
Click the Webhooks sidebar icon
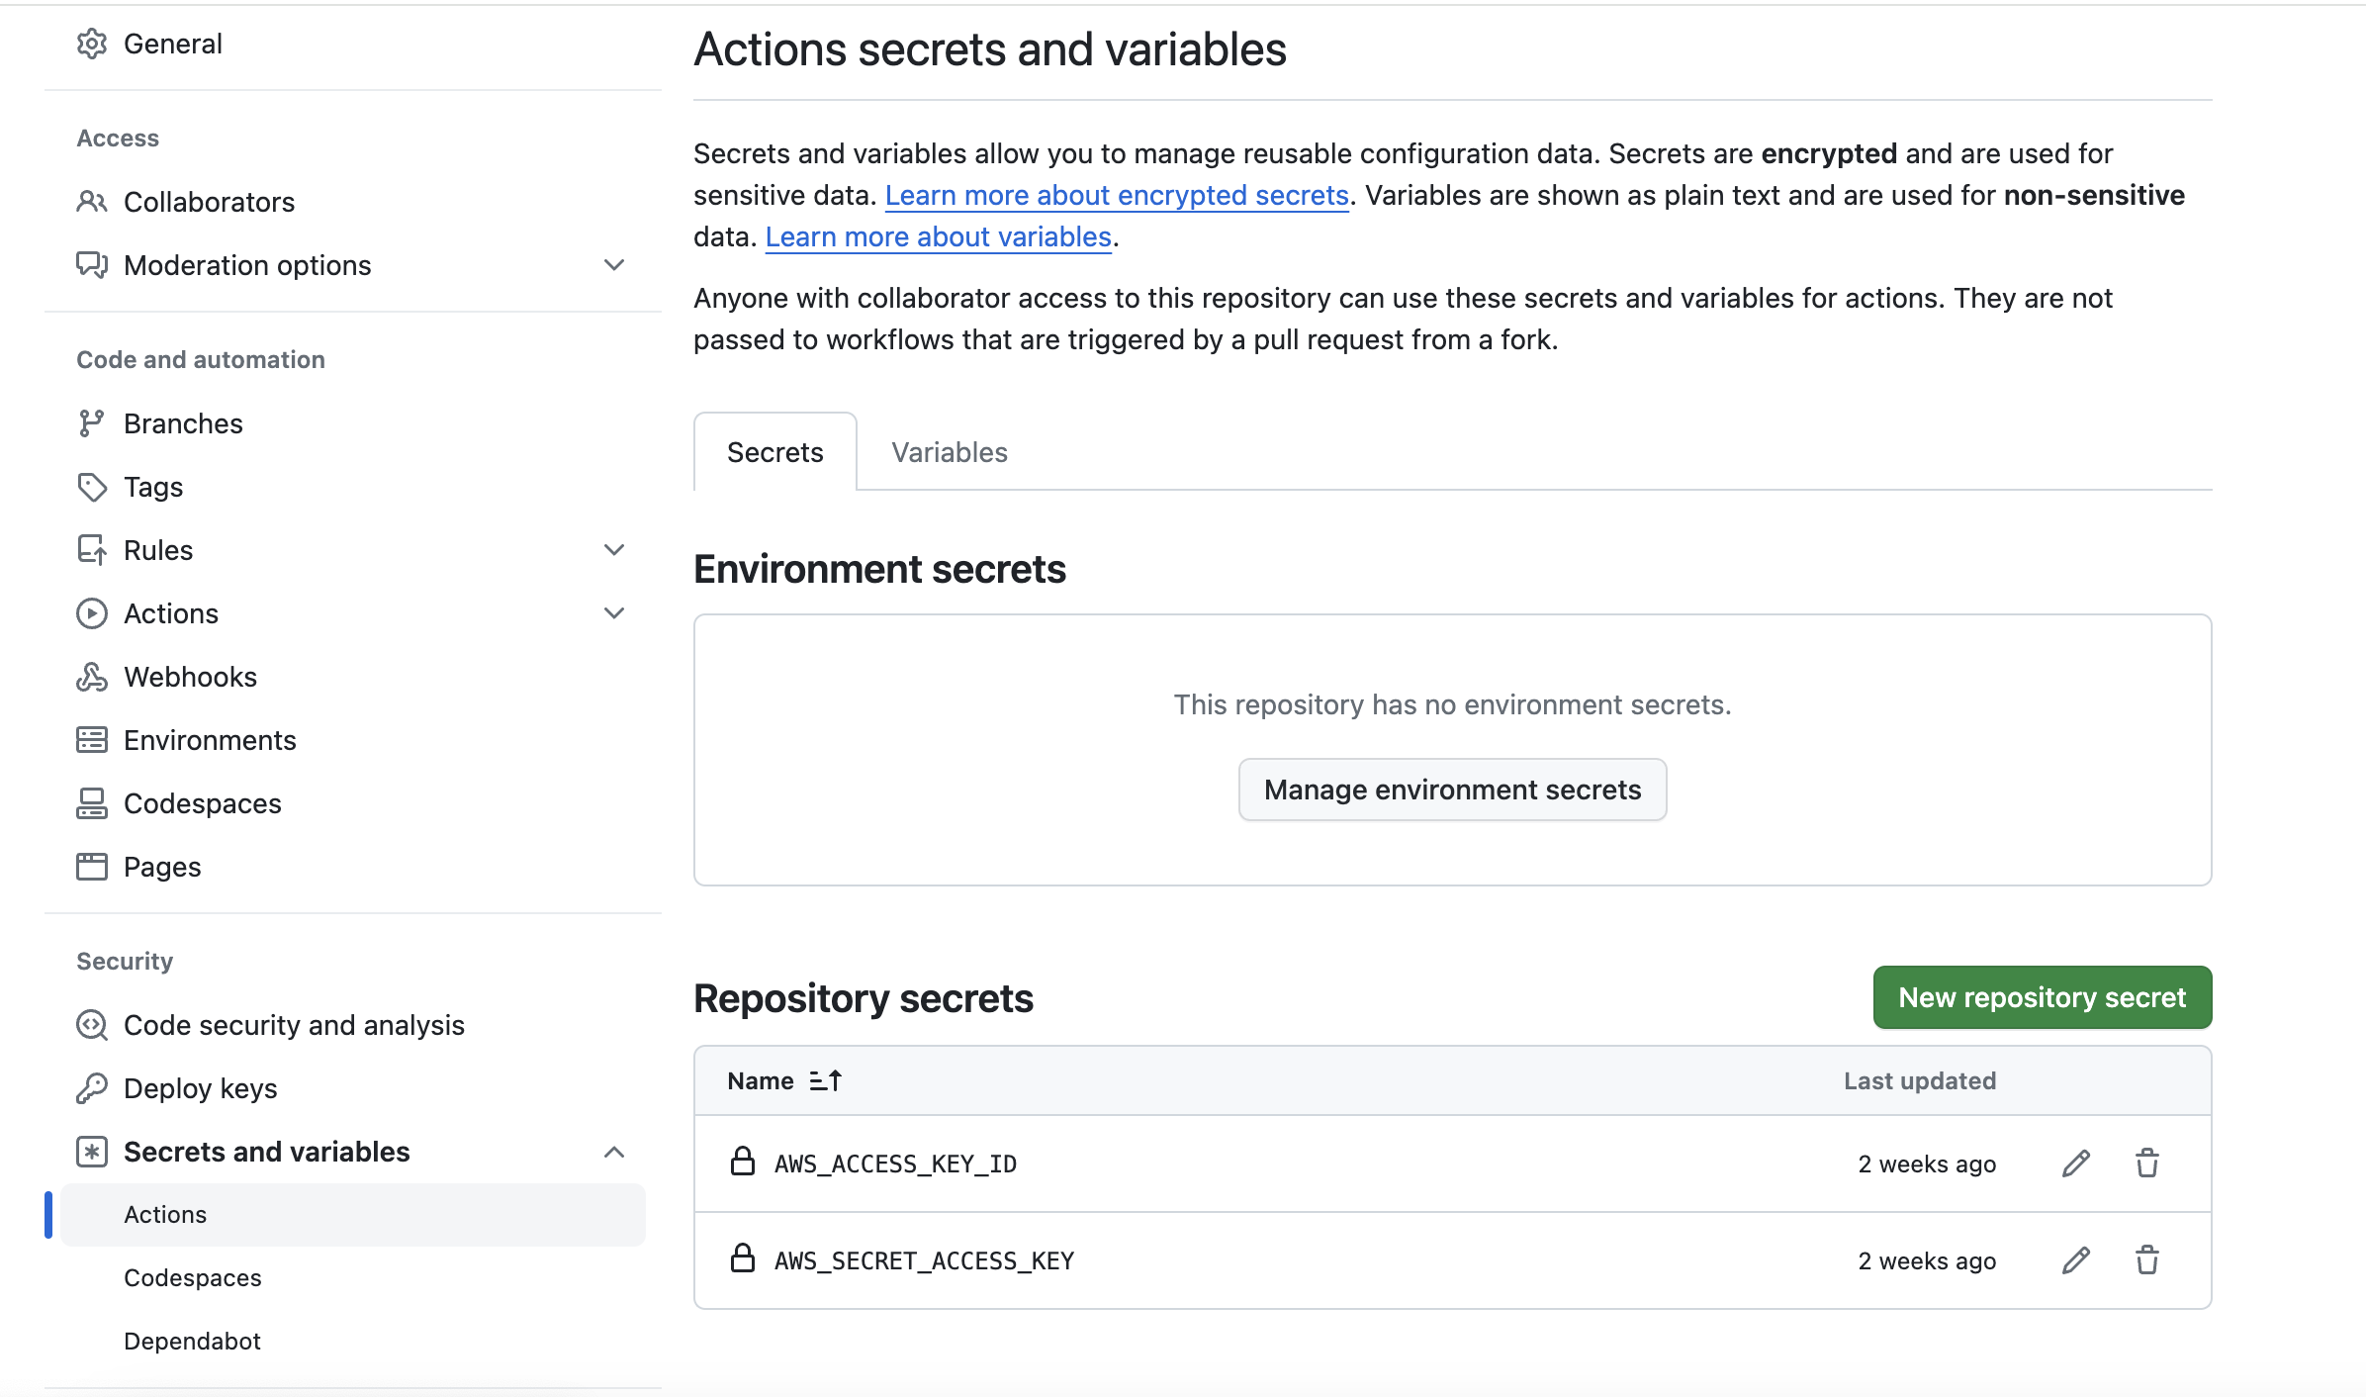pyautogui.click(x=91, y=677)
